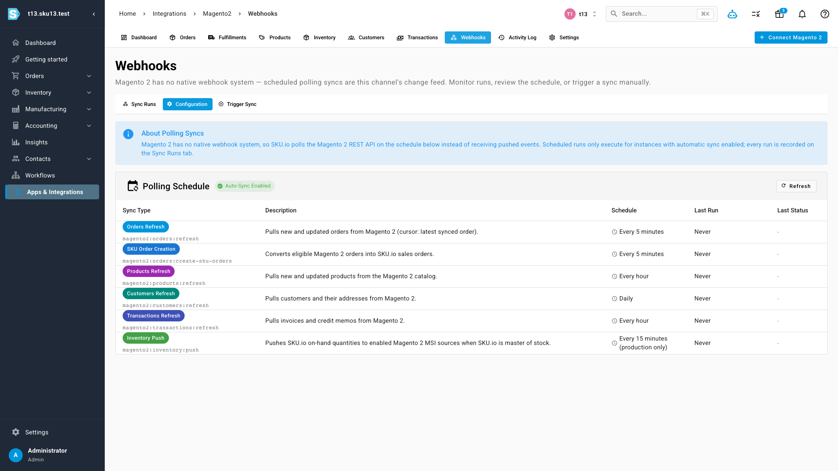The width and height of the screenshot is (838, 471).
Task: Go to Home breadcrumb
Action: (x=127, y=14)
